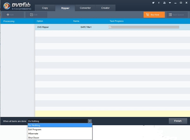Maximize the DVDFab window
The height and width of the screenshot is (140, 190).
pos(181,3)
